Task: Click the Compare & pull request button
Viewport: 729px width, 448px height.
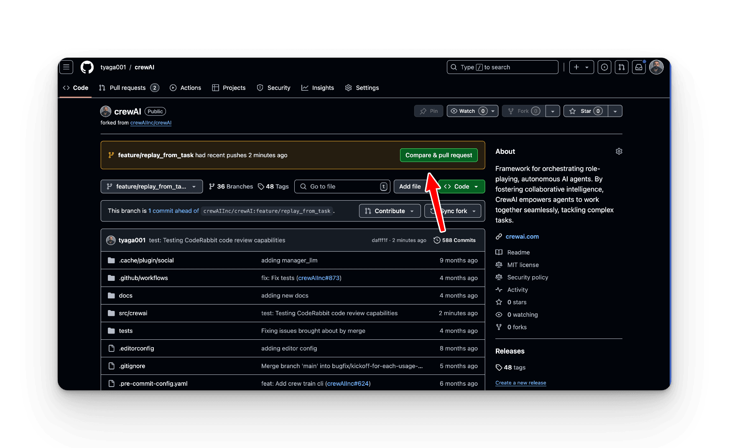Action: tap(438, 155)
